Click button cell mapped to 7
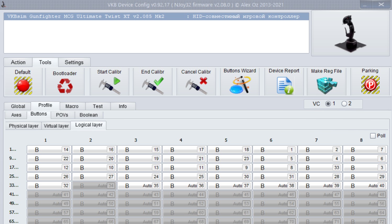The image size is (392, 224). click(365, 150)
